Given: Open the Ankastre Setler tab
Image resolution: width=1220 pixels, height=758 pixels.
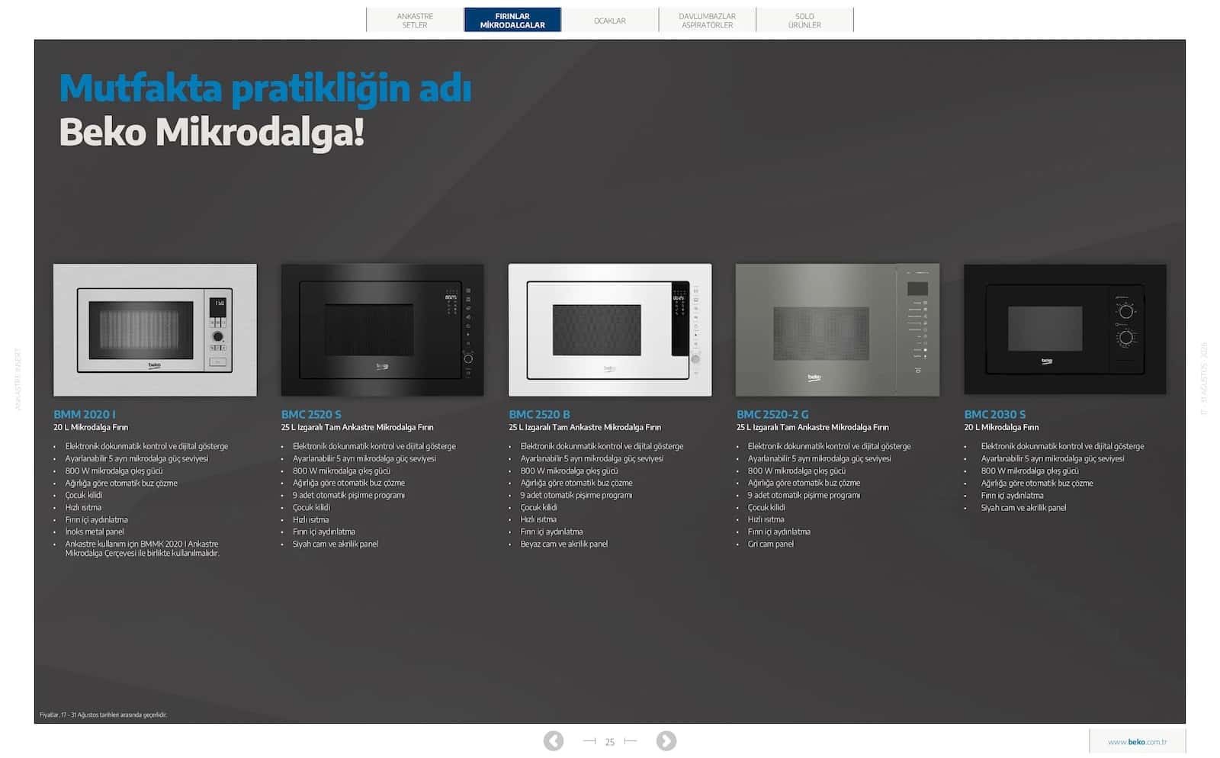Looking at the screenshot, I should [415, 21].
